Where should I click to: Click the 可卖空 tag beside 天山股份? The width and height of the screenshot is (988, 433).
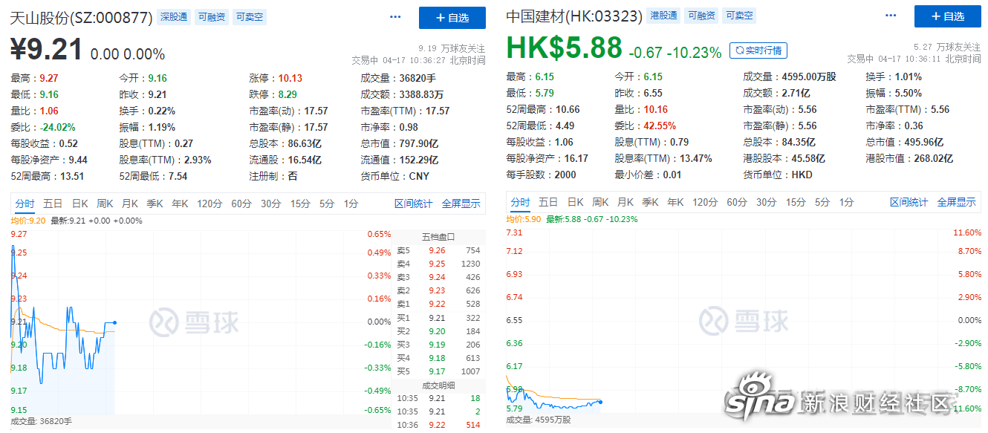249,16
